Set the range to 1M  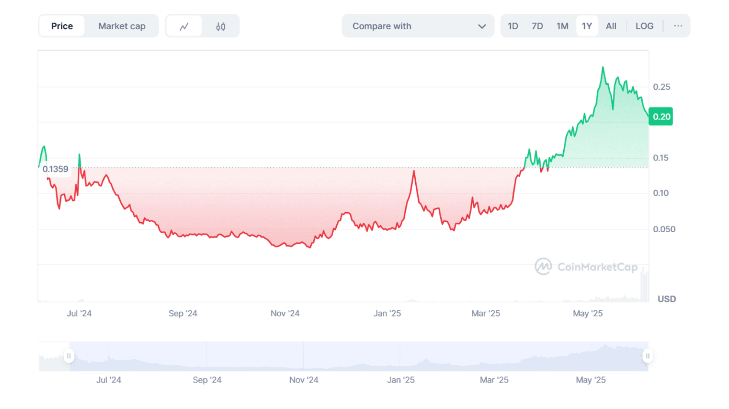562,26
